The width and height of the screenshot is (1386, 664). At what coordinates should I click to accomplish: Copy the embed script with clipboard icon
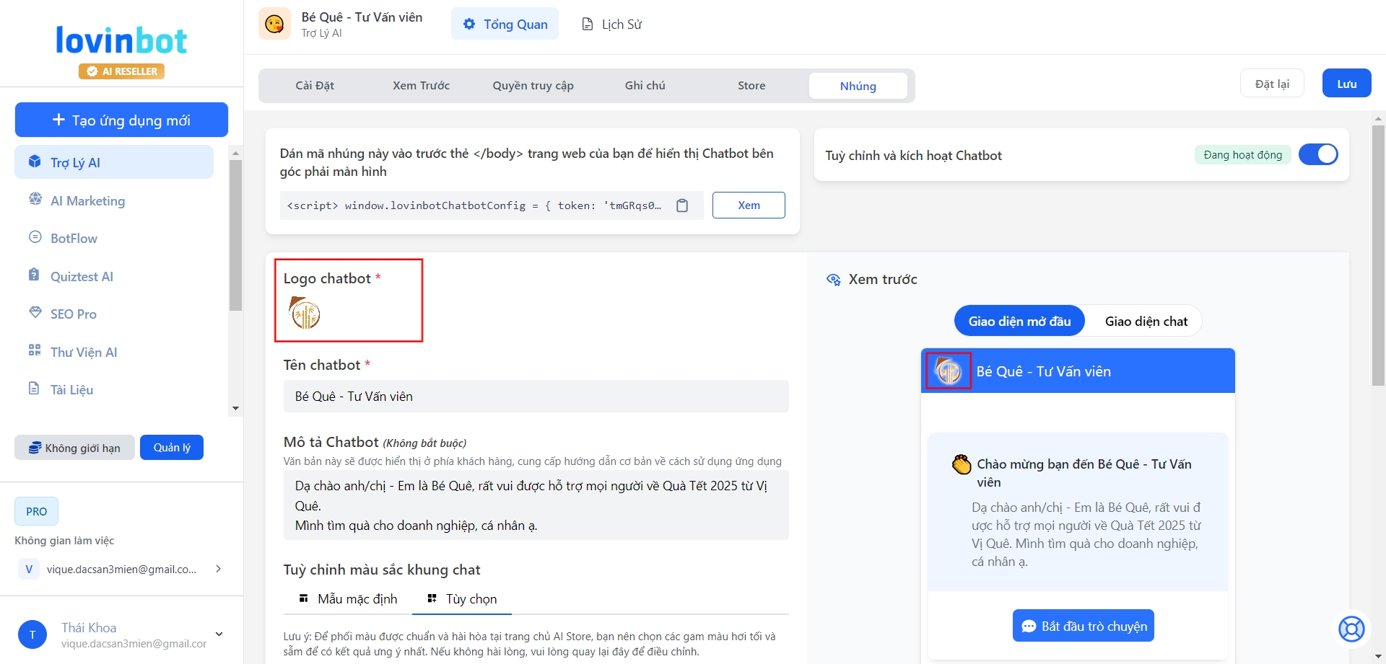682,205
